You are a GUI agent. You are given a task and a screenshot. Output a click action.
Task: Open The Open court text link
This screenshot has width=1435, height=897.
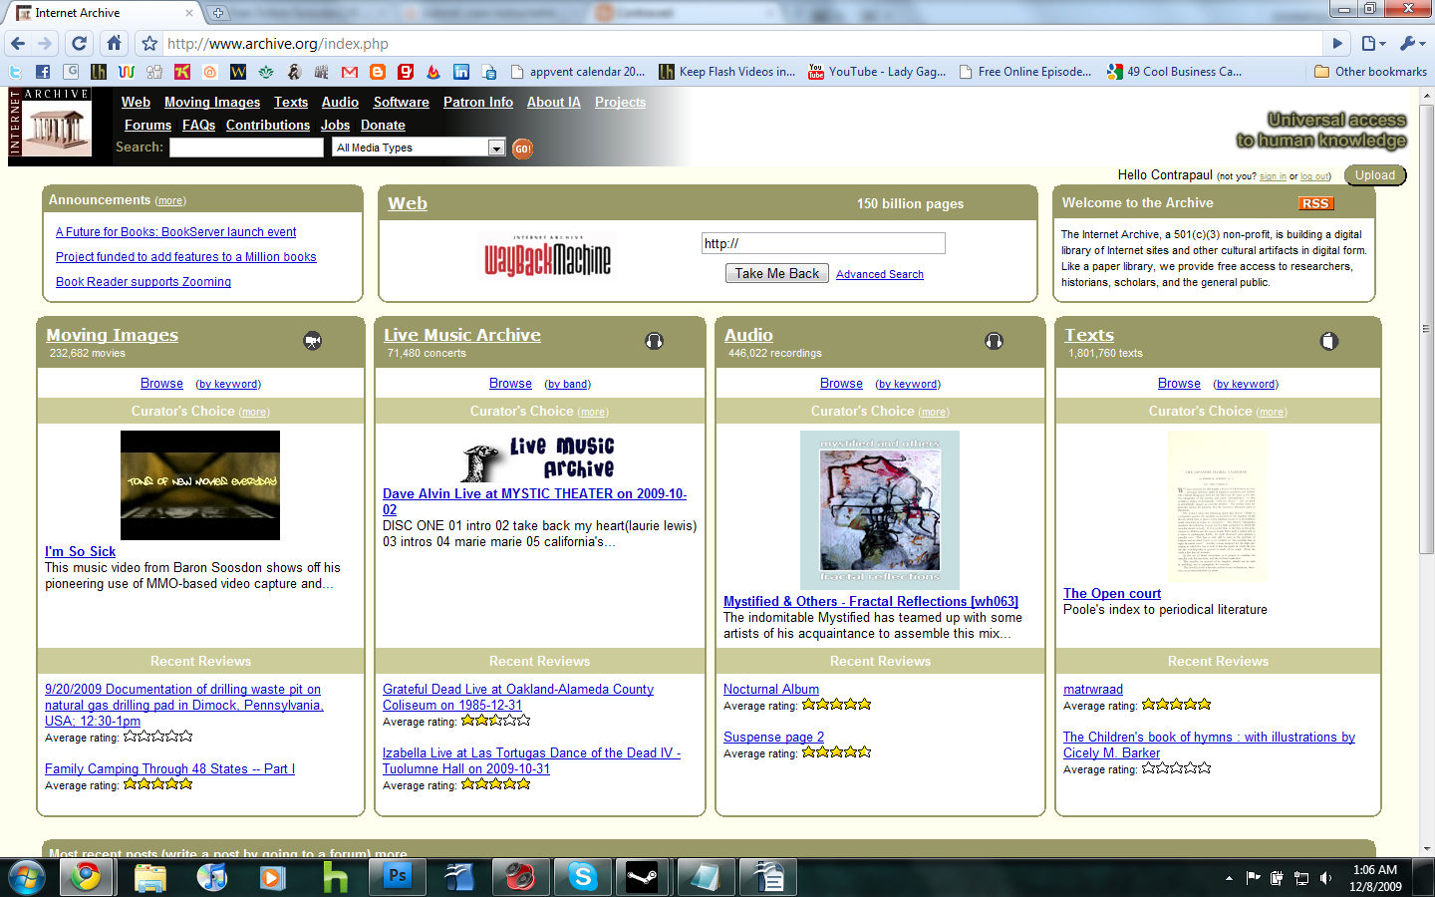point(1112,593)
